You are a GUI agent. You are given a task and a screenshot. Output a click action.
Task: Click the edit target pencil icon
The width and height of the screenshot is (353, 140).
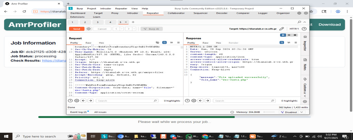click(282, 29)
